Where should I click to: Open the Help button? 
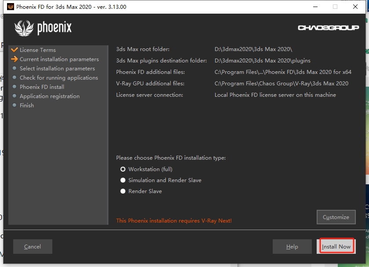pyautogui.click(x=292, y=246)
